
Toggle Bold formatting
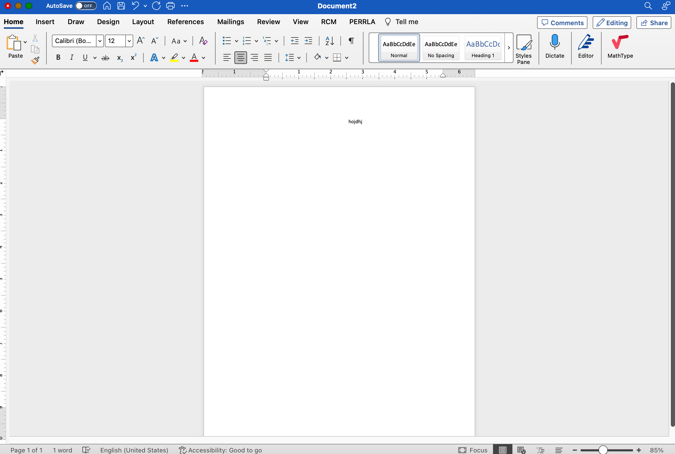click(58, 57)
